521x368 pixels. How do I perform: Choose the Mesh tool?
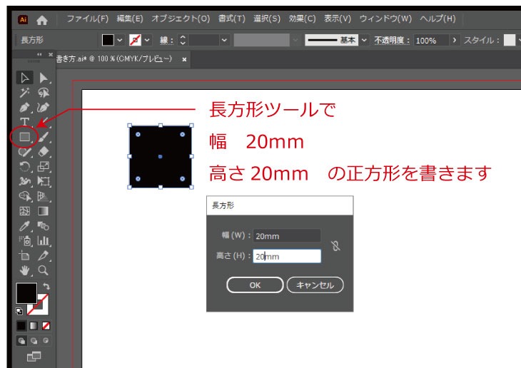24,211
